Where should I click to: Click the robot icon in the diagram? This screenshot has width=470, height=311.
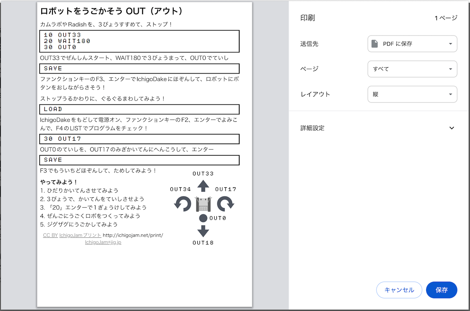click(203, 204)
